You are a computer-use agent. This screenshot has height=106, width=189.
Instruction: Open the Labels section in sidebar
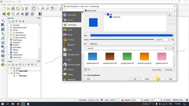tap(72, 30)
